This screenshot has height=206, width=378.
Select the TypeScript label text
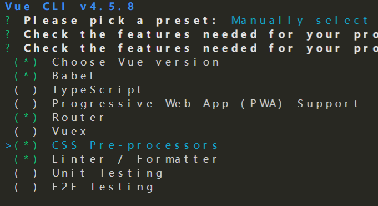(x=97, y=90)
